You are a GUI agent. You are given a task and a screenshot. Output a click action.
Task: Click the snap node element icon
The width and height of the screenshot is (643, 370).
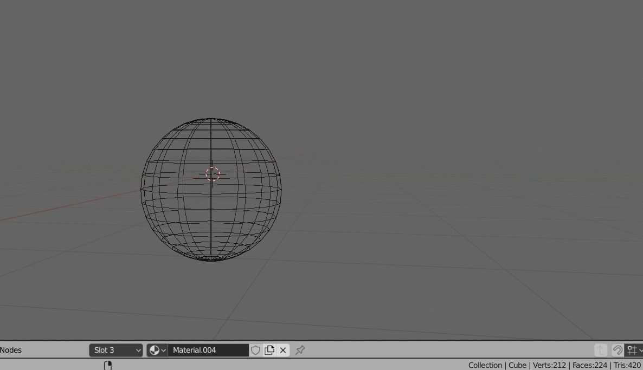pyautogui.click(x=631, y=350)
